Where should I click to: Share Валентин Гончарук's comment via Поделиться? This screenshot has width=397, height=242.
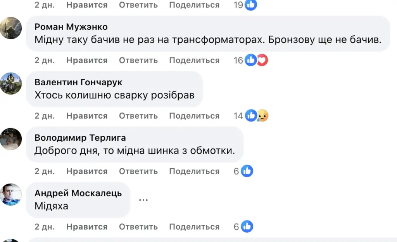194,115
